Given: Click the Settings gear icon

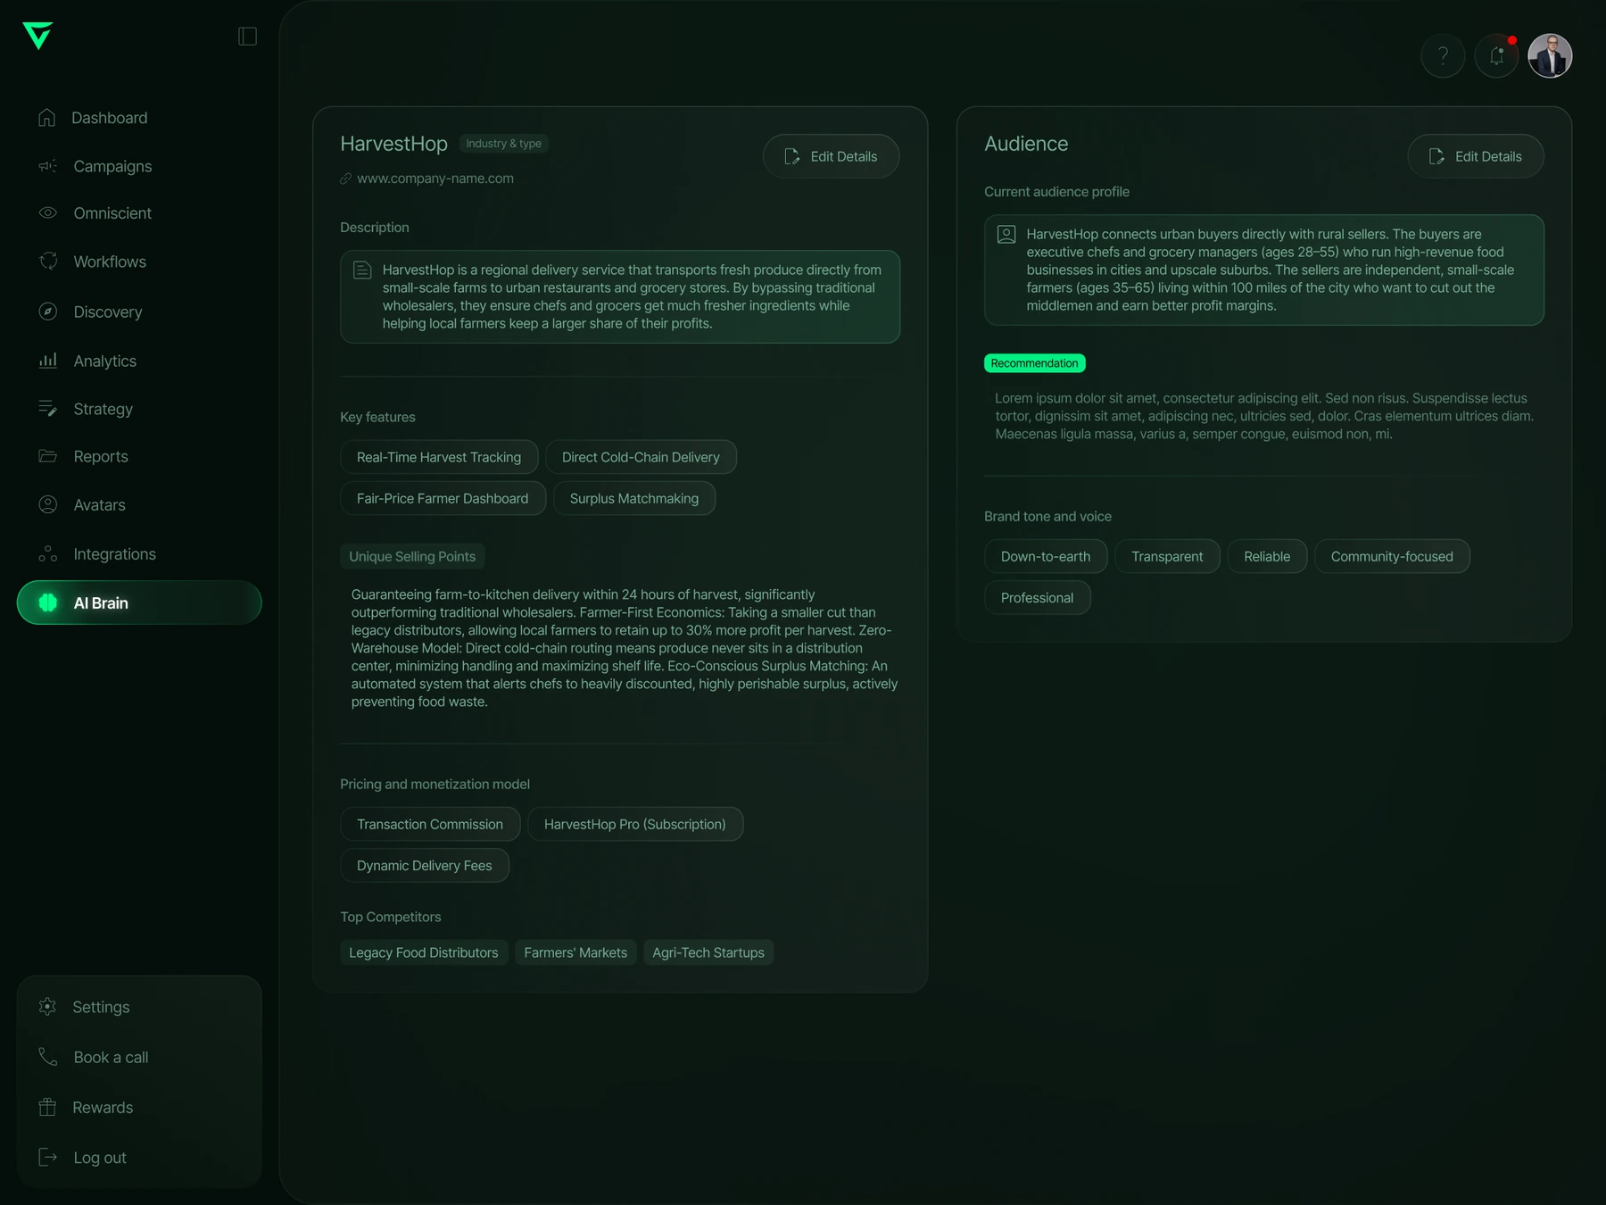Looking at the screenshot, I should pos(47,1007).
